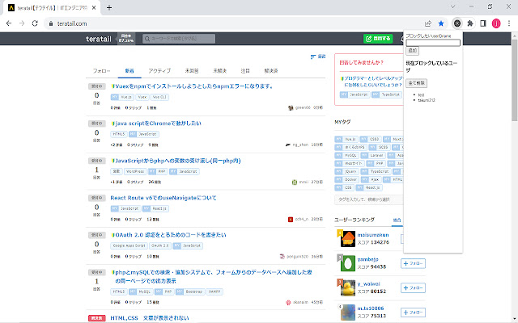
Task: Switch to the アクティブ tab
Action: point(159,71)
